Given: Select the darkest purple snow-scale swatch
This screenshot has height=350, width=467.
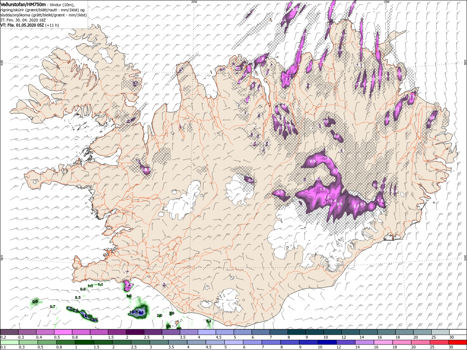Looking at the screenshot, I should [x=135, y=332].
